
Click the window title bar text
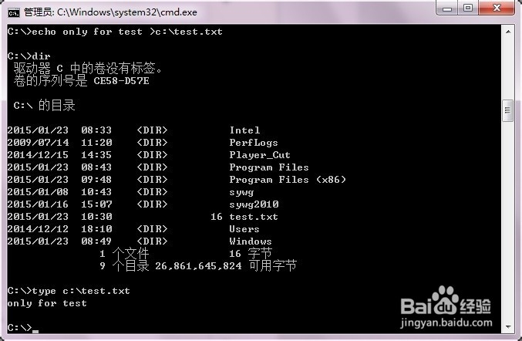click(110, 12)
